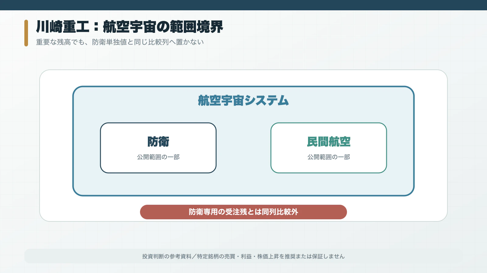Click the red 防衛専用の受注残とは同列比較外 pill
This screenshot has height=273, width=487.
[x=243, y=212]
